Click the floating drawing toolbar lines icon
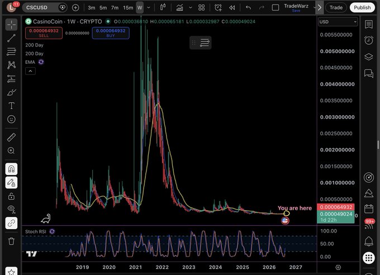Image resolution: width=380 pixels, height=275 pixels. (205, 43)
